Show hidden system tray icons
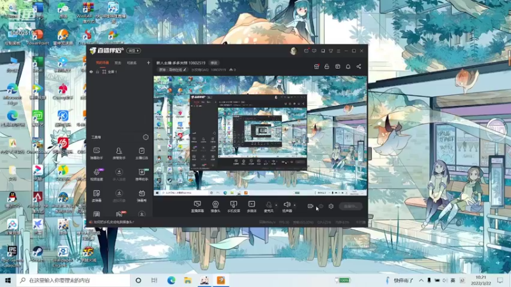 pos(421,280)
